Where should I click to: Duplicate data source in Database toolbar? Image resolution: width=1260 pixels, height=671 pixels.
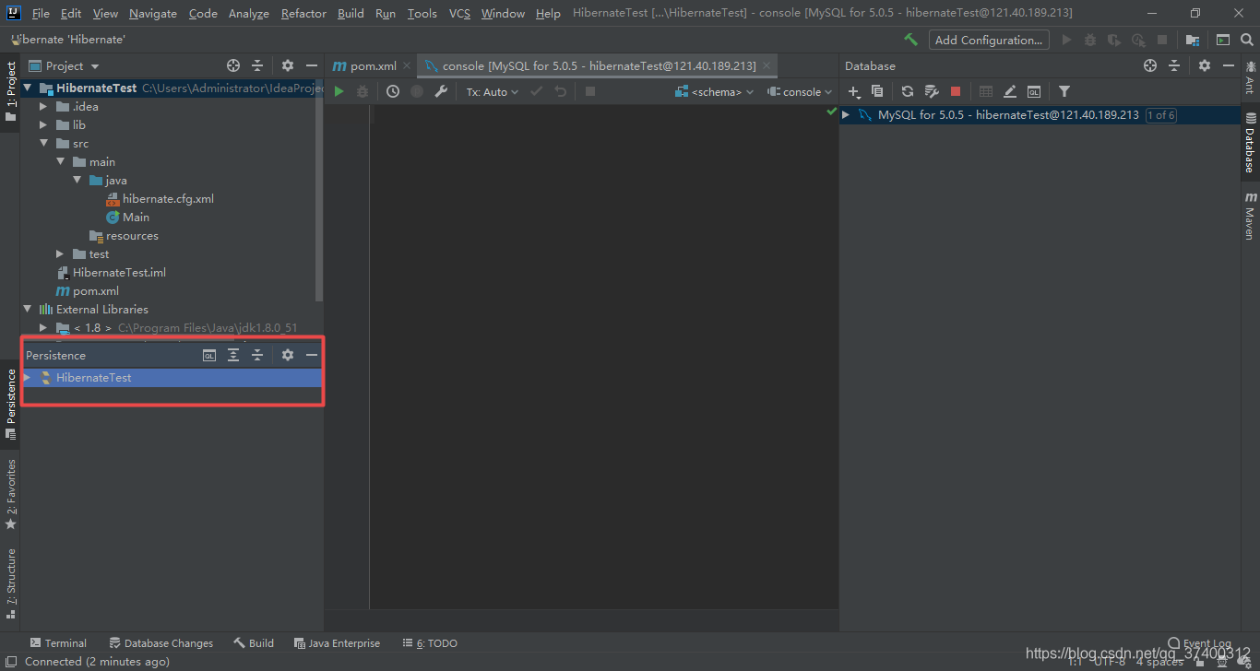877,91
